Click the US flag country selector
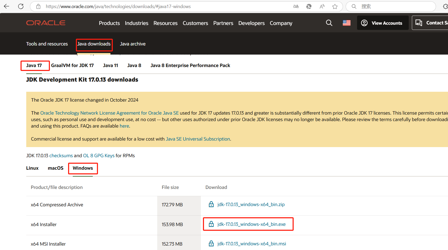This screenshot has width=448, height=250. tap(347, 23)
